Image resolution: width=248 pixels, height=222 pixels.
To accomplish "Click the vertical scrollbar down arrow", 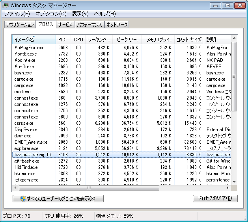I will pos(235,182).
